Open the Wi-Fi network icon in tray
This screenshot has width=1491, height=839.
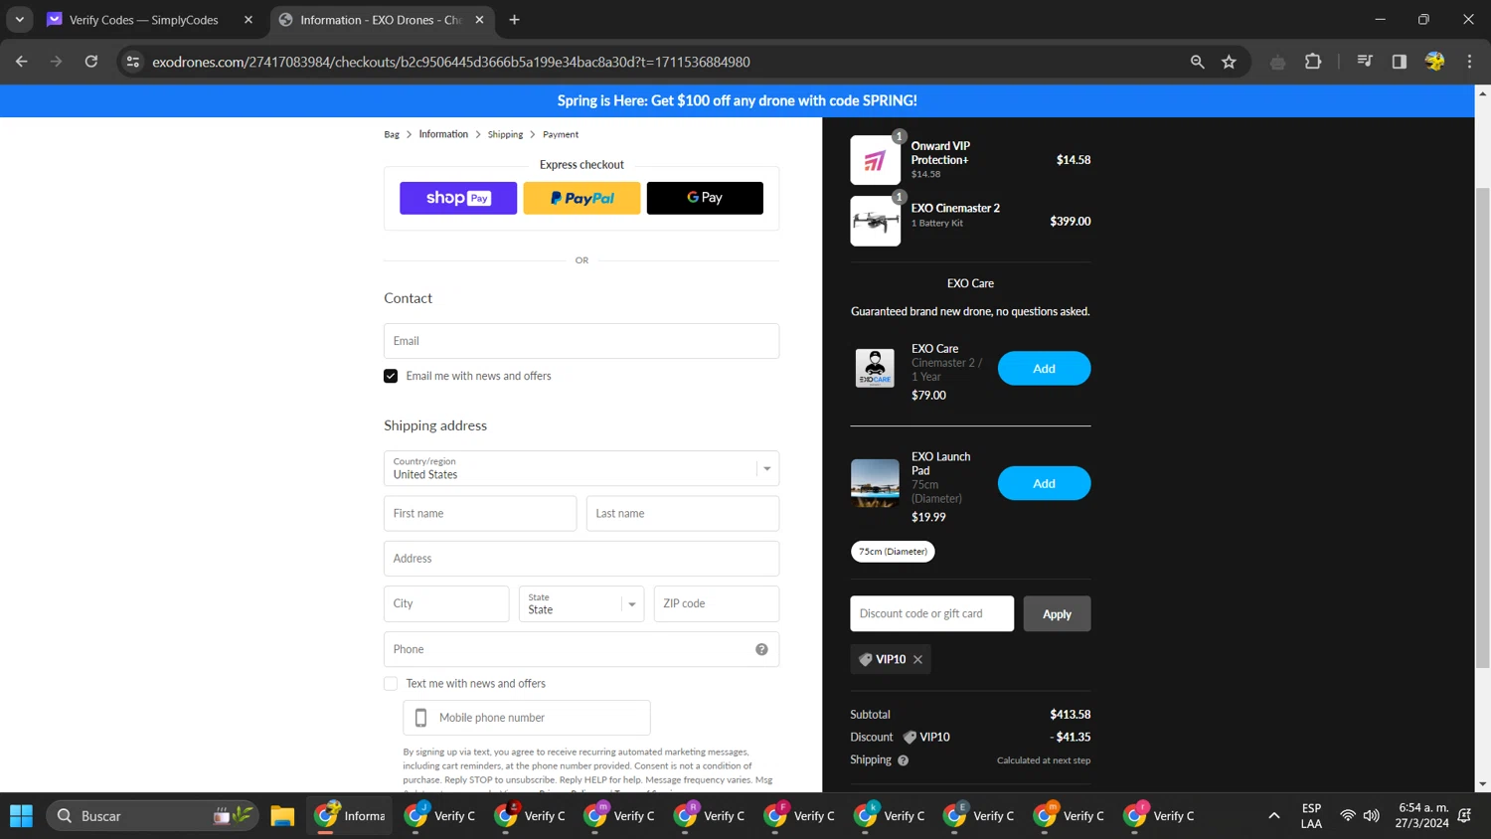pyautogui.click(x=1347, y=816)
